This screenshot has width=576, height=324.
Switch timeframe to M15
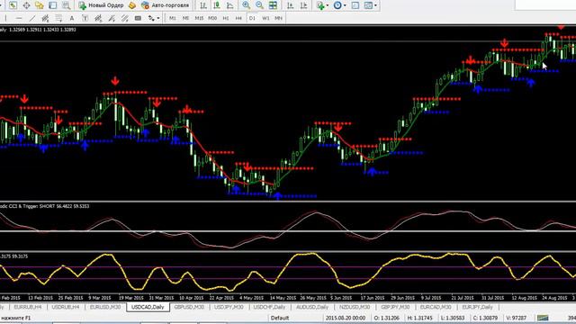199,18
